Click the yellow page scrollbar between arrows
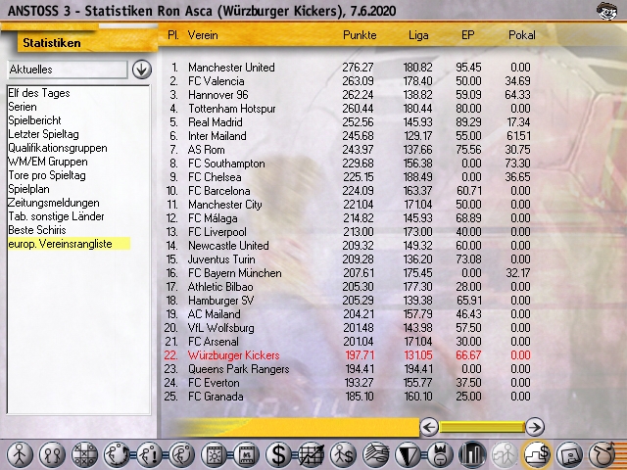 [x=482, y=427]
